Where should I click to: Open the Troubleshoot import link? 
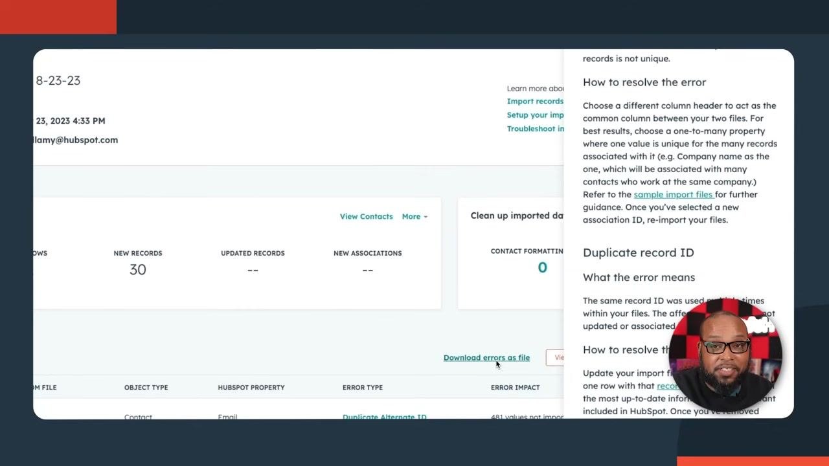click(x=535, y=128)
